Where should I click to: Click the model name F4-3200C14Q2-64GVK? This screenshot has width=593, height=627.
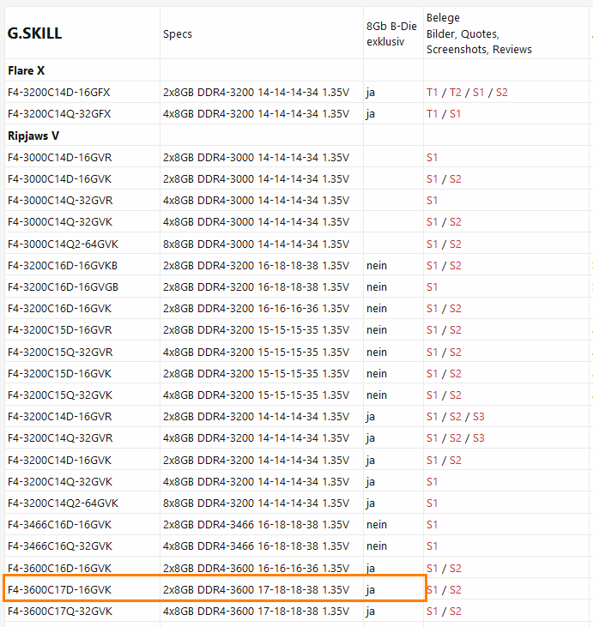point(64,503)
